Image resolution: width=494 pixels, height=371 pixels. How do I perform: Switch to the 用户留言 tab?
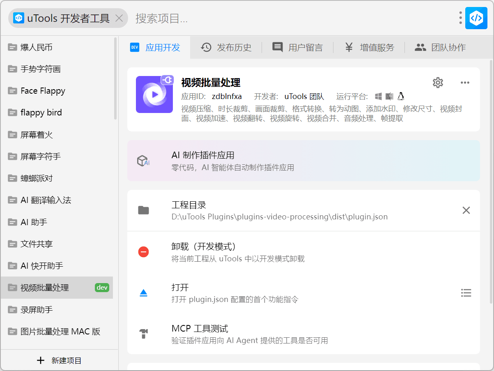[298, 48]
